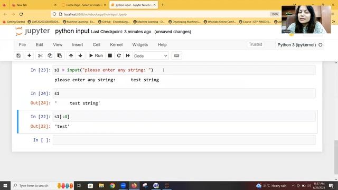Click the please enter any string output
The width and height of the screenshot is (338, 190).
point(107,80)
